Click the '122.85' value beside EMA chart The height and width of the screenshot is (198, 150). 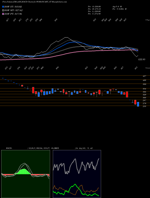click(x=142, y=59)
